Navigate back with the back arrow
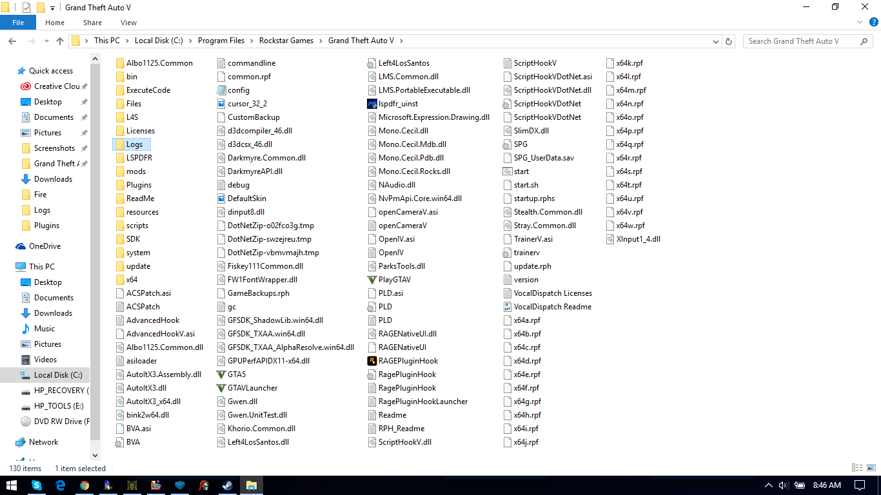Image resolution: width=881 pixels, height=495 pixels. tap(12, 41)
